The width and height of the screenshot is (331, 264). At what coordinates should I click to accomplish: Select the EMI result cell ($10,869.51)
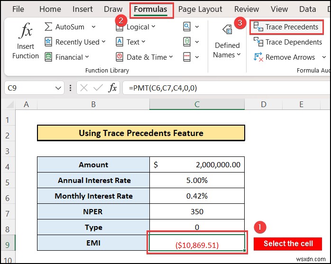[x=197, y=243]
